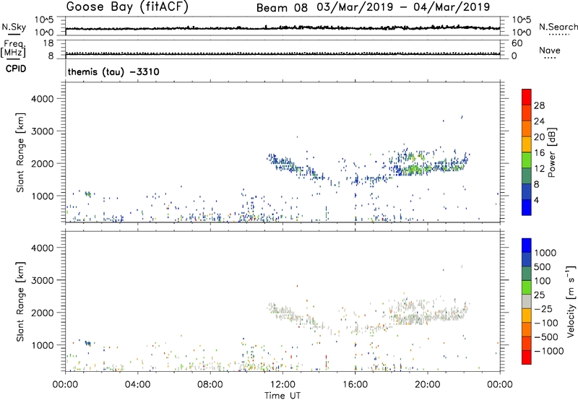Click the Slant Range label of the Velocity panel
This screenshot has width=578, height=400.
pyautogui.click(x=20, y=302)
